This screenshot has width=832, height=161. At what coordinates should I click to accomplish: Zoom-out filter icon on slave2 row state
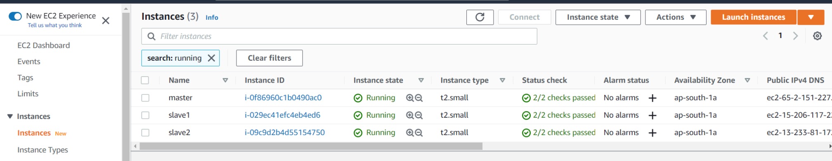click(418, 133)
